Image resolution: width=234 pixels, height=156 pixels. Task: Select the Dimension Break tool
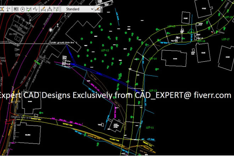pyautogui.click(x=8, y=9)
